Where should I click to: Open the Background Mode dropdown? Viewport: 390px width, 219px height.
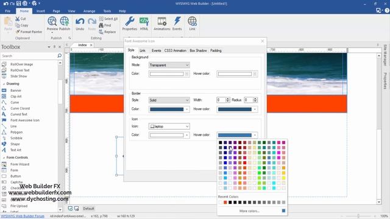click(x=169, y=65)
